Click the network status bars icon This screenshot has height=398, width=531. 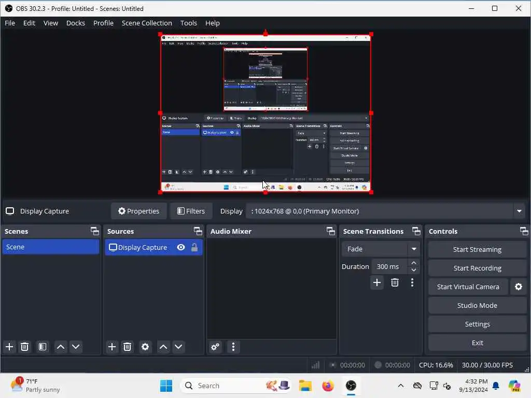click(x=316, y=365)
